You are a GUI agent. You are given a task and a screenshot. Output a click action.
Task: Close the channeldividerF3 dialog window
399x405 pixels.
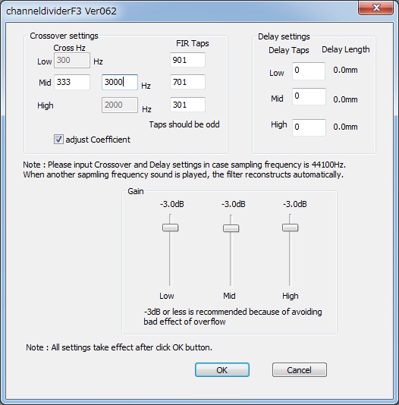tap(375, 8)
